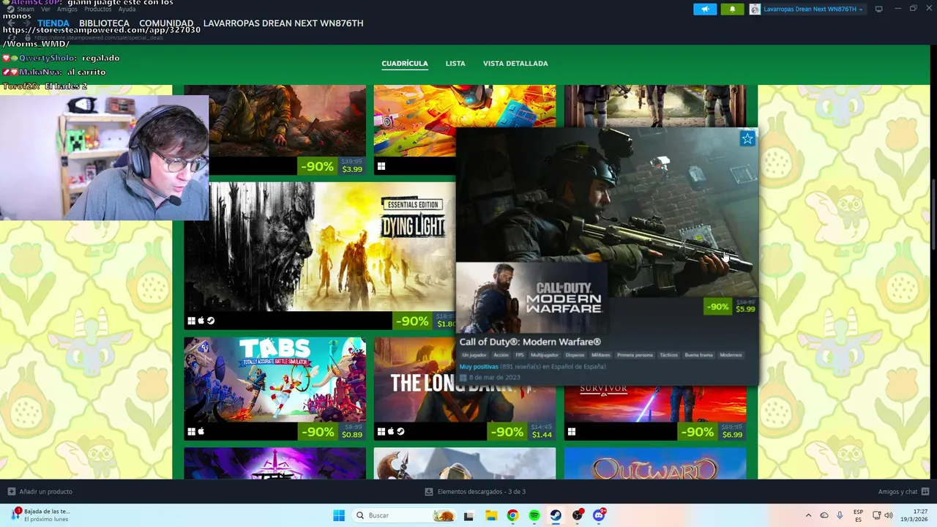Open 'Amigos y chat' panel

point(903,492)
